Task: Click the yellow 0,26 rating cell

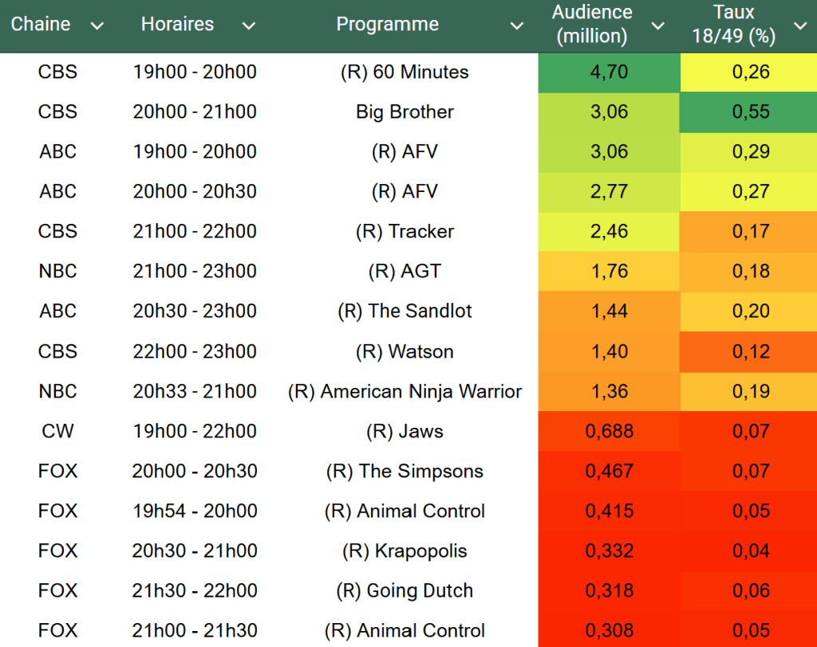Action: (751, 72)
